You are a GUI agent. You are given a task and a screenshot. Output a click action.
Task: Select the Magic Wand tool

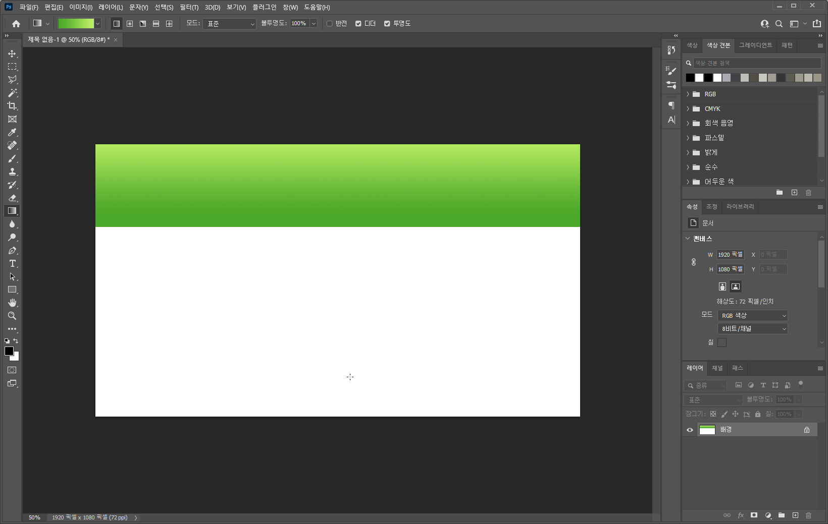pyautogui.click(x=12, y=93)
